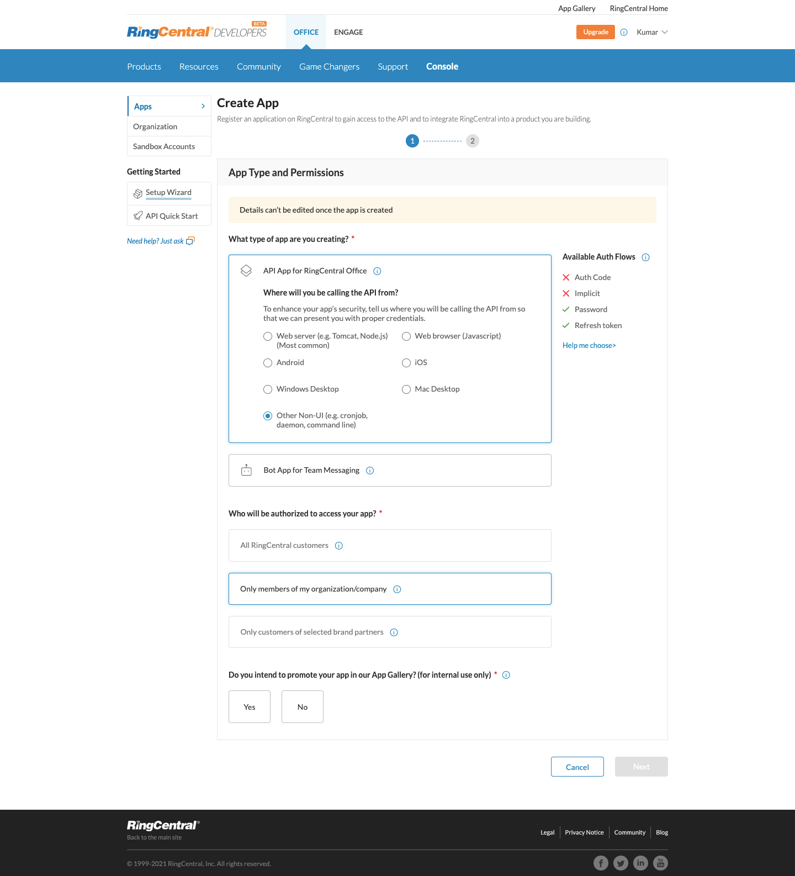Open the LinkedIn footer icon
The image size is (795, 876).
tap(640, 863)
